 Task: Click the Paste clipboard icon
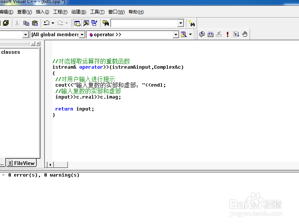35,23
